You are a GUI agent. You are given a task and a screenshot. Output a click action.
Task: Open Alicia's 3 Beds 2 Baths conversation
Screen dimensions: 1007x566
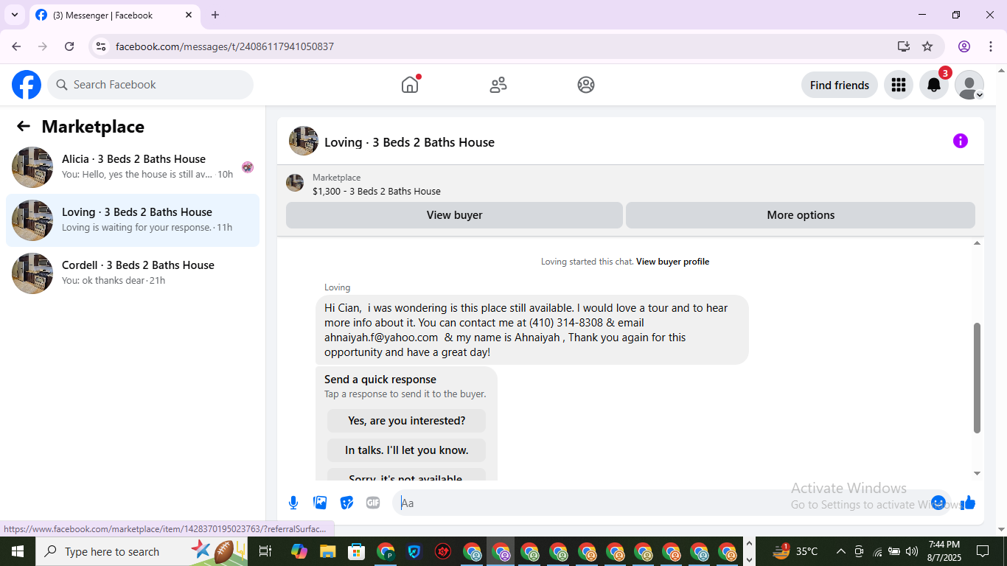click(x=133, y=167)
